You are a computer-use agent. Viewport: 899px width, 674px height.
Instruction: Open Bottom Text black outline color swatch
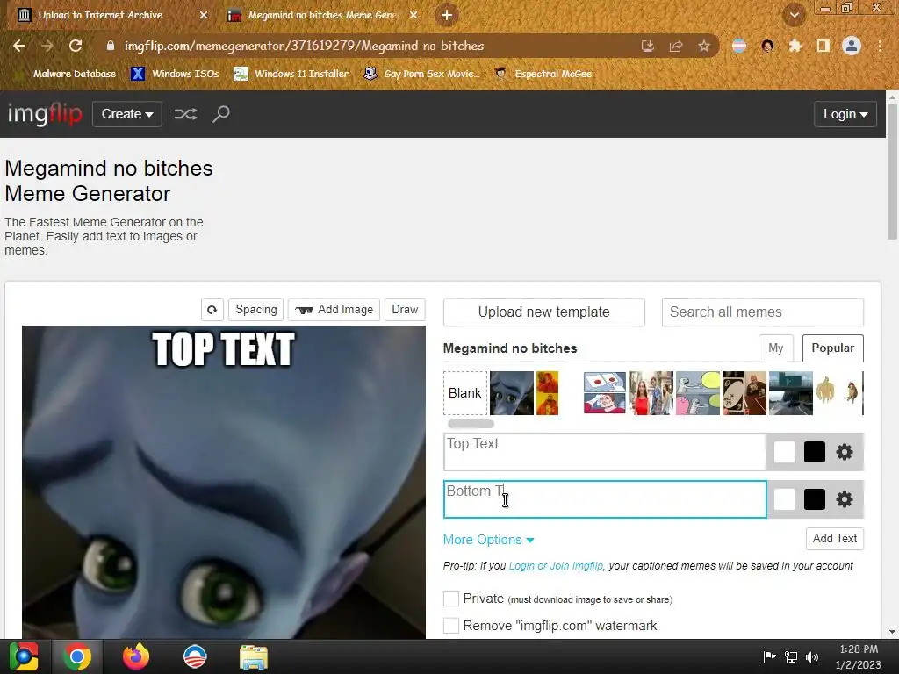coord(814,499)
